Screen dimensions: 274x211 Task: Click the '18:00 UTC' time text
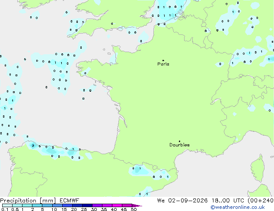[x=228, y=201]
